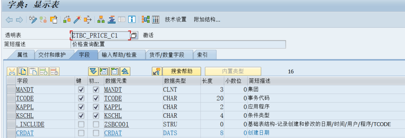Click the Expand Include plus icon
The image size is (405, 138).
click(103, 71)
